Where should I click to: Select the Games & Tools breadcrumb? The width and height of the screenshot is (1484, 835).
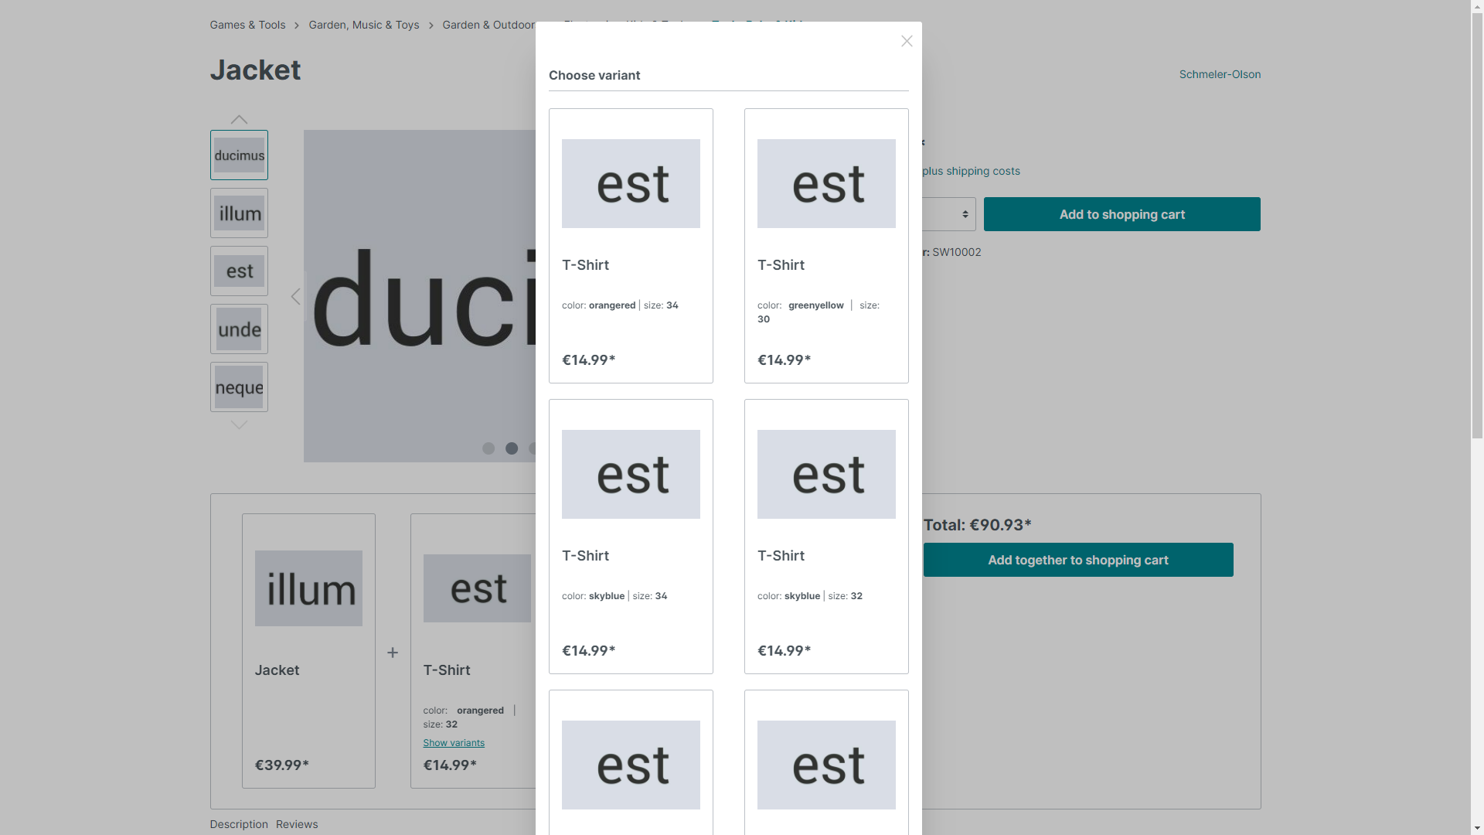pyautogui.click(x=247, y=25)
